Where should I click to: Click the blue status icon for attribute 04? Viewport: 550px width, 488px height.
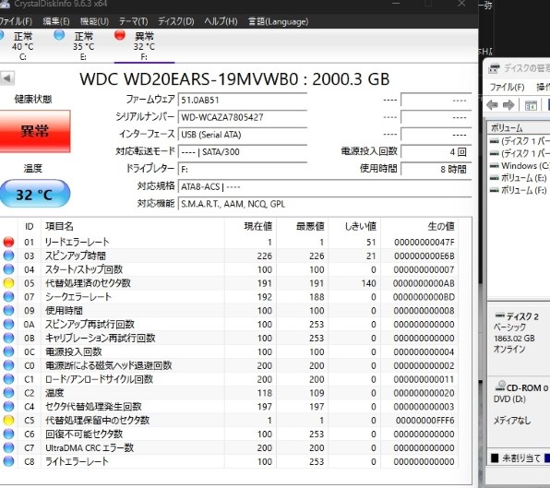[8, 269]
